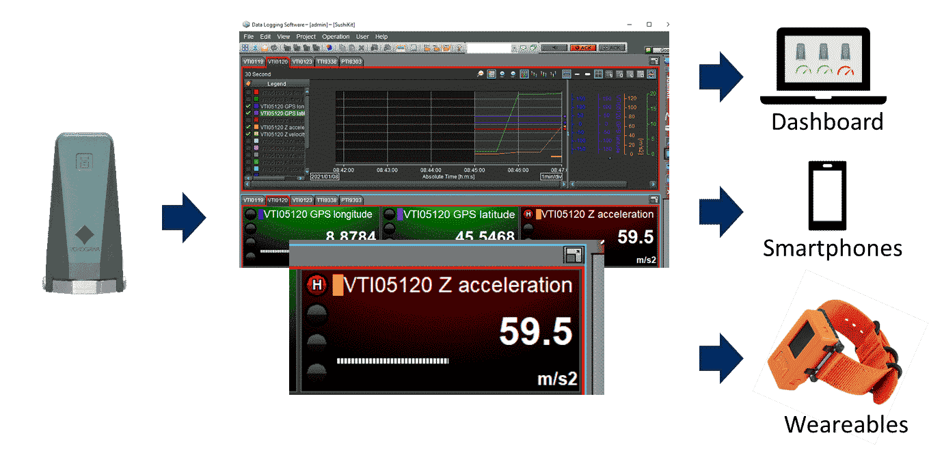Open the Operation menu
This screenshot has height=455, width=929.
pos(336,36)
